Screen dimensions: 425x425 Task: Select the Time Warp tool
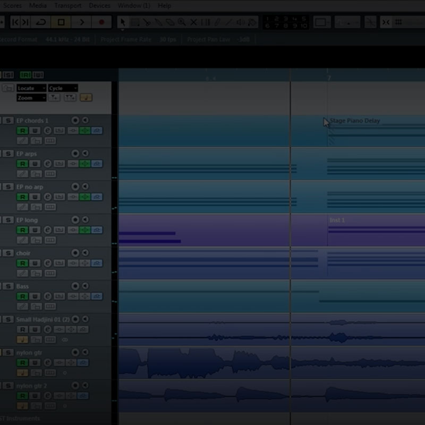pyautogui.click(x=205, y=22)
